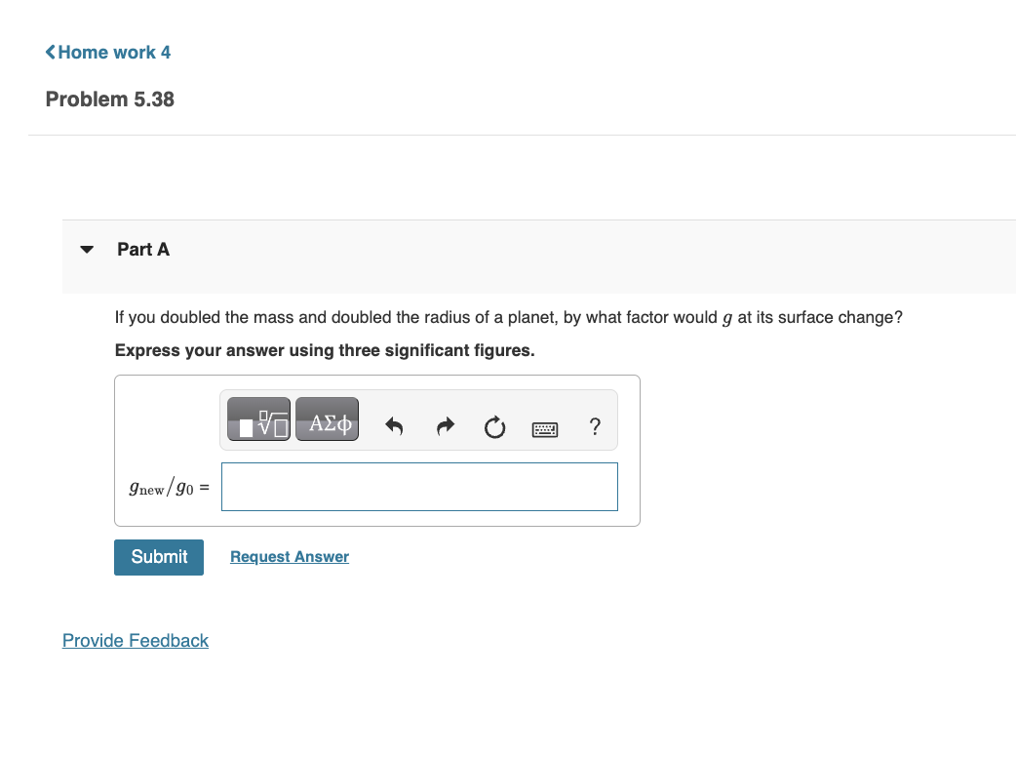Screen dimensions: 1016x757
Task: Redo the equation edit
Action: click(x=445, y=426)
